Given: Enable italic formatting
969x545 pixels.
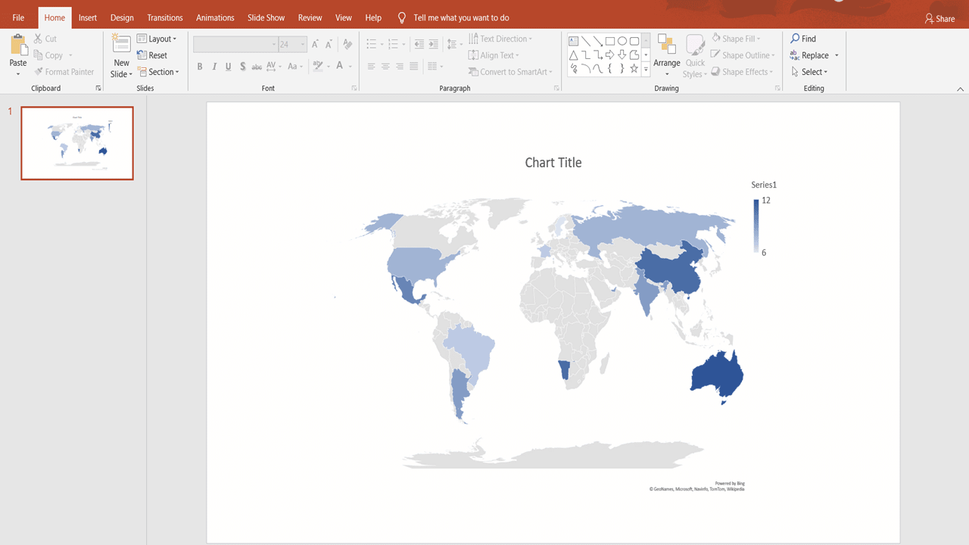Looking at the screenshot, I should pyautogui.click(x=213, y=67).
